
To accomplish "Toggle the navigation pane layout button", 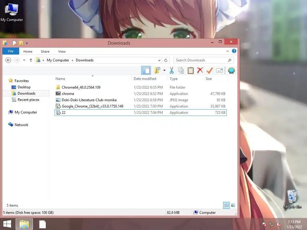I will 146,70.
